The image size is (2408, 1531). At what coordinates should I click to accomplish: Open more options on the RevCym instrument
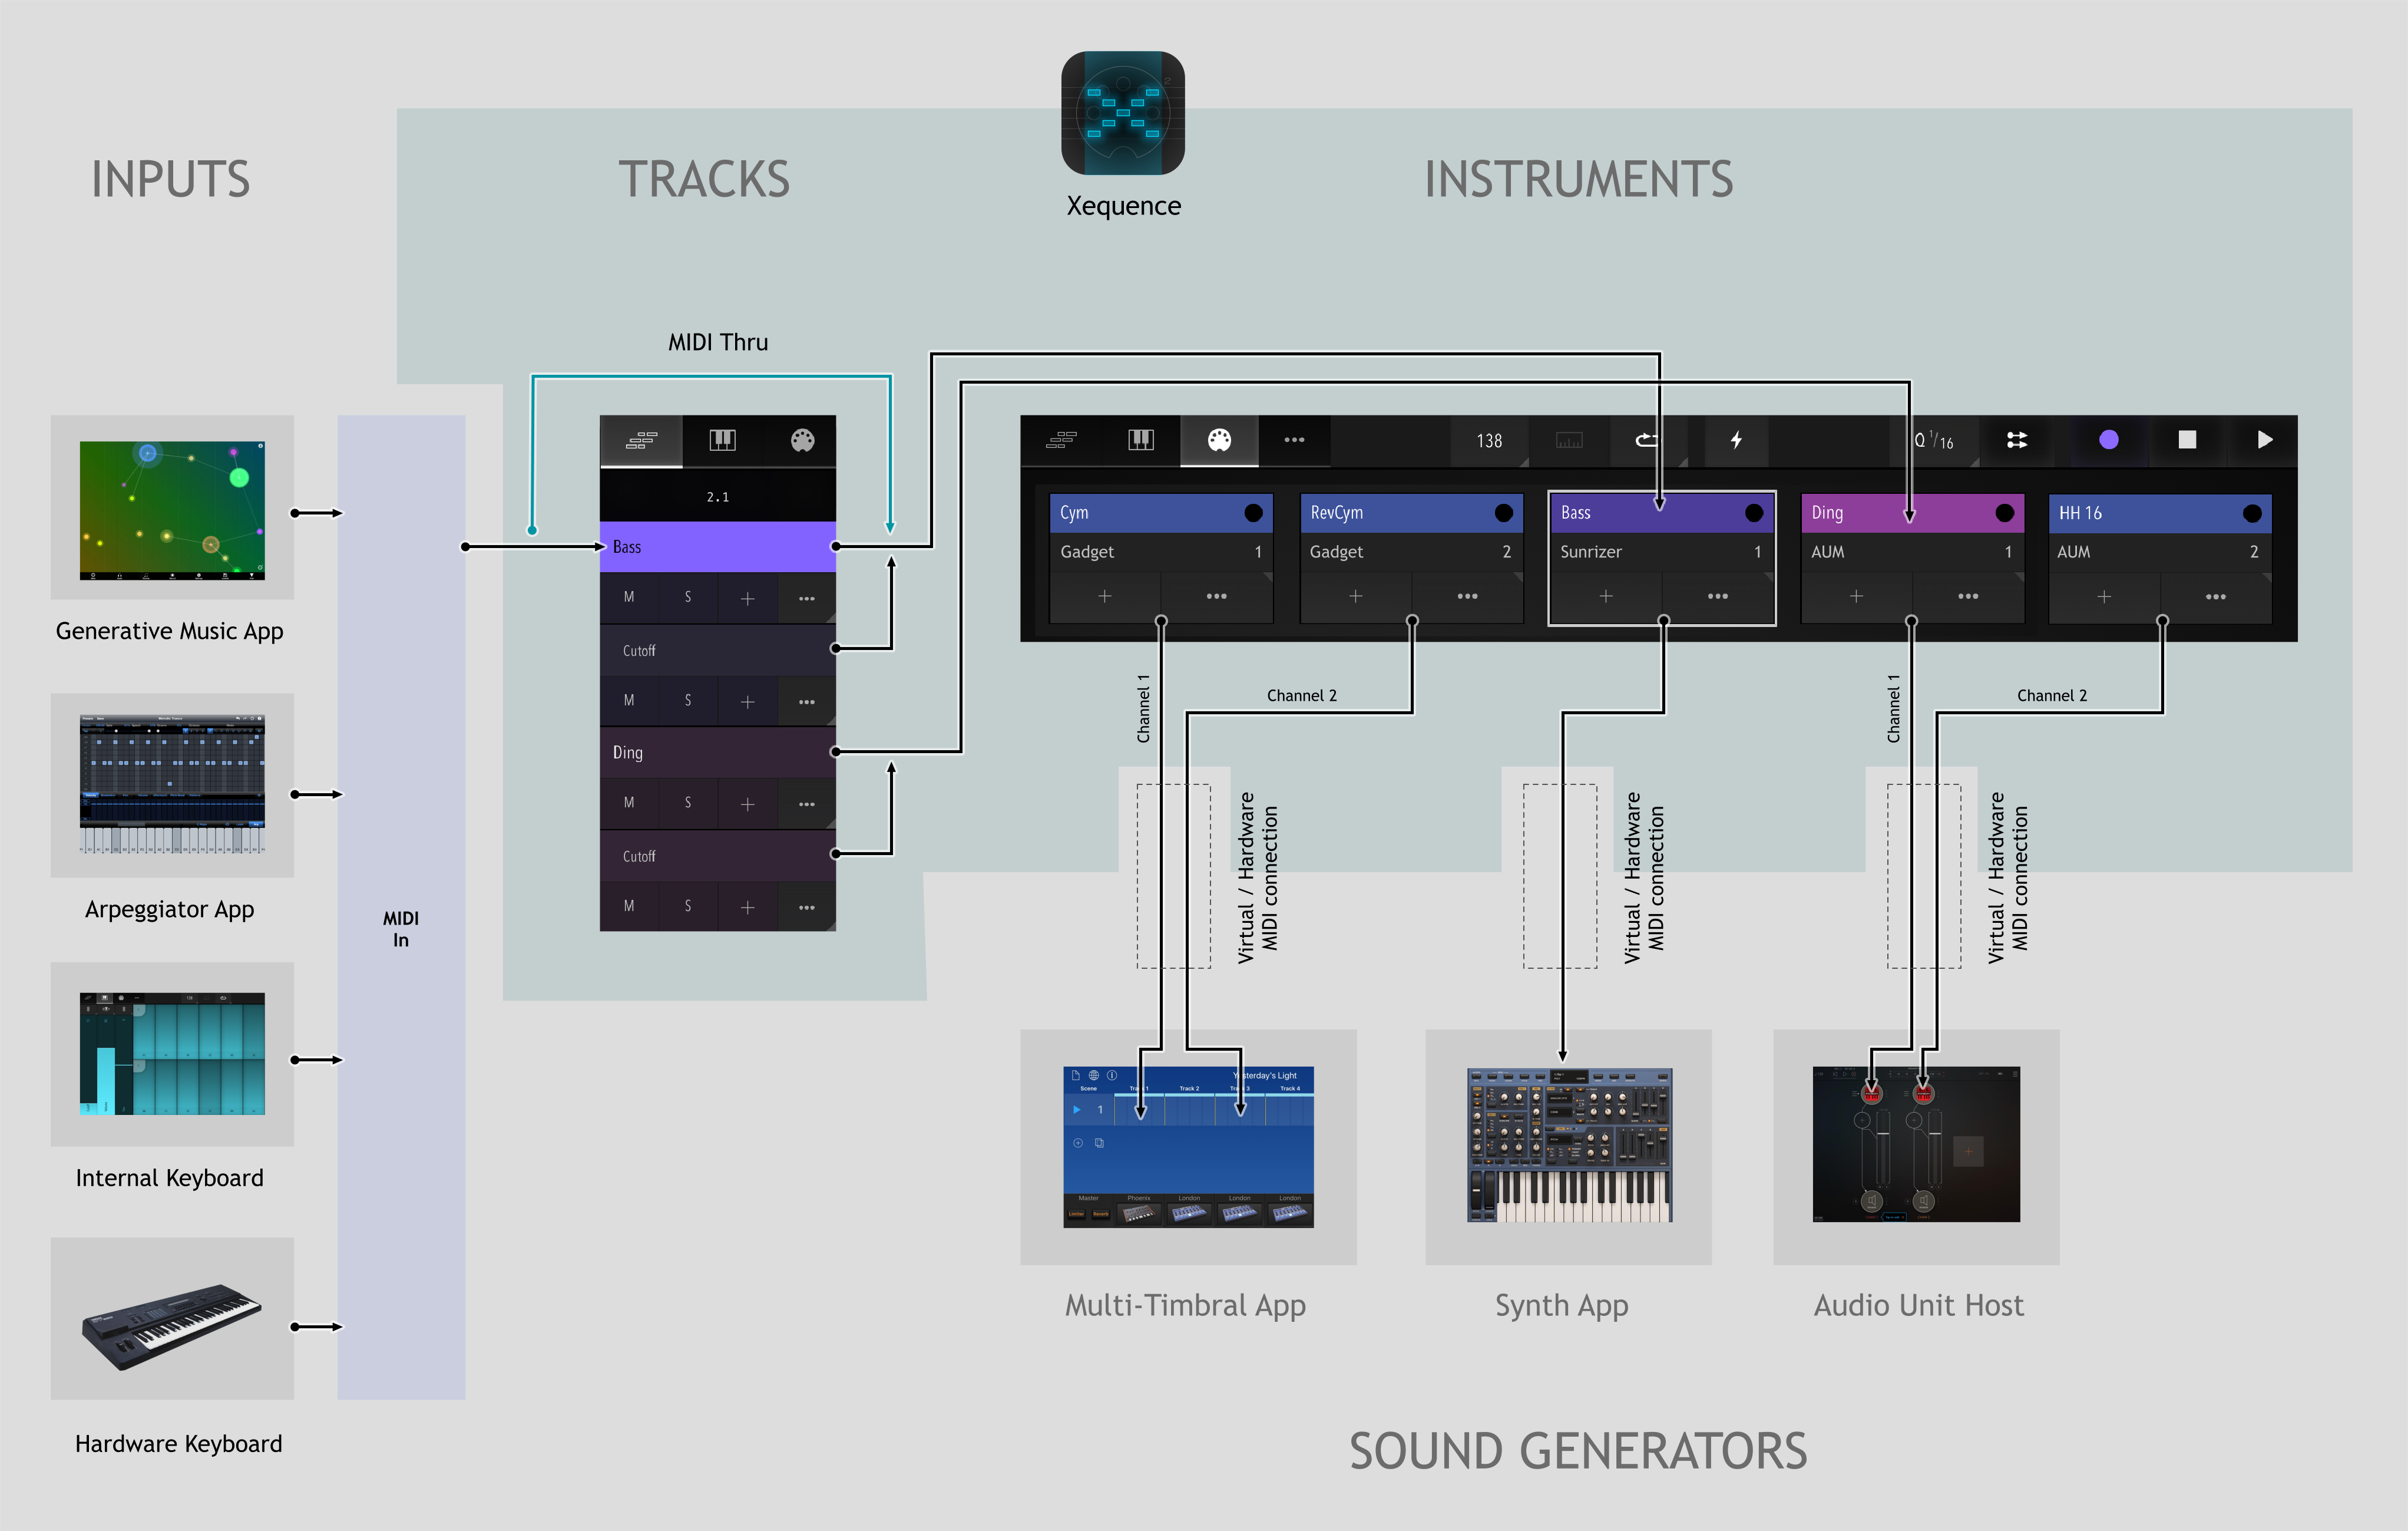pyautogui.click(x=1467, y=596)
